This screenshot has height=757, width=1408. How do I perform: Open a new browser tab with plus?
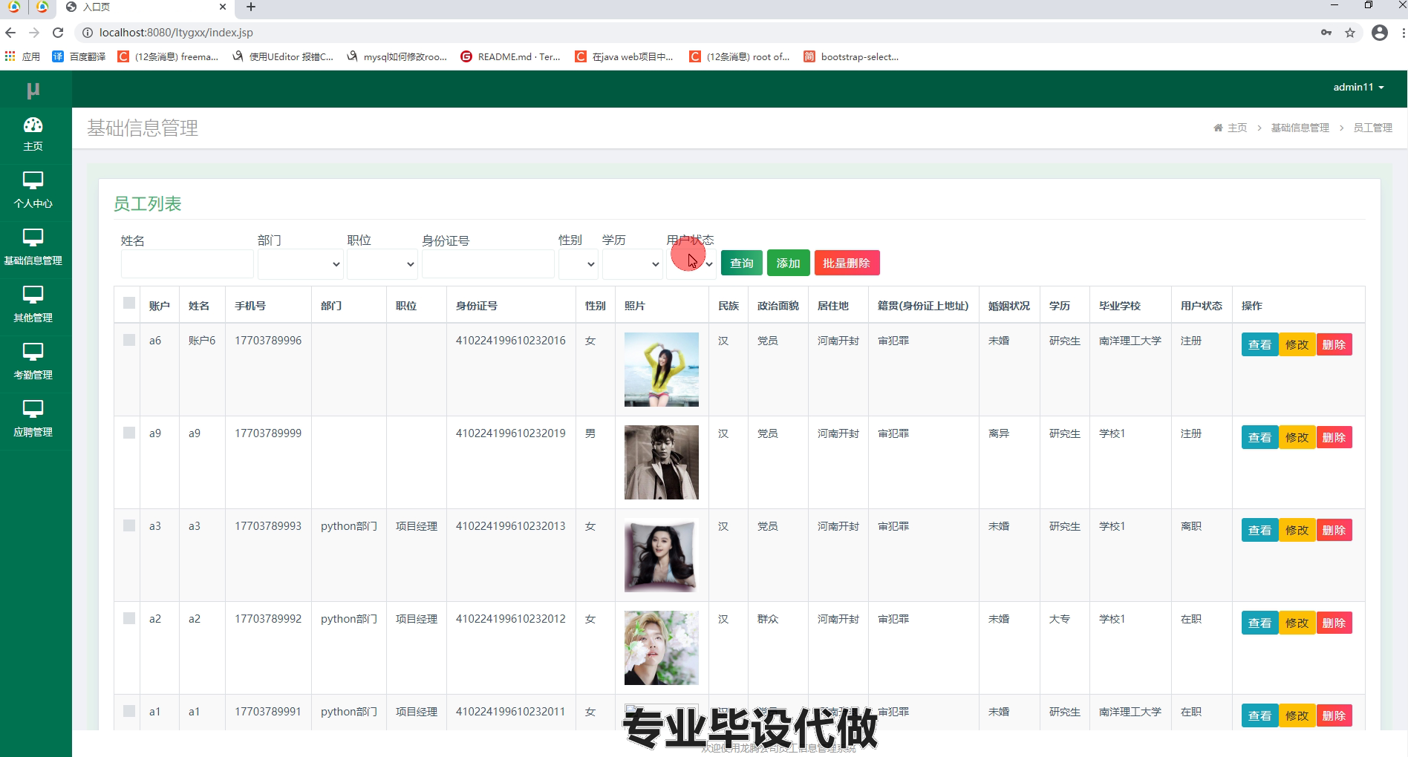pyautogui.click(x=251, y=7)
